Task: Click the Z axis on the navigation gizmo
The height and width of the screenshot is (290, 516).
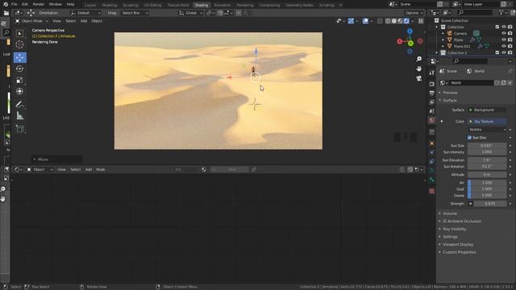Action: click(410, 31)
